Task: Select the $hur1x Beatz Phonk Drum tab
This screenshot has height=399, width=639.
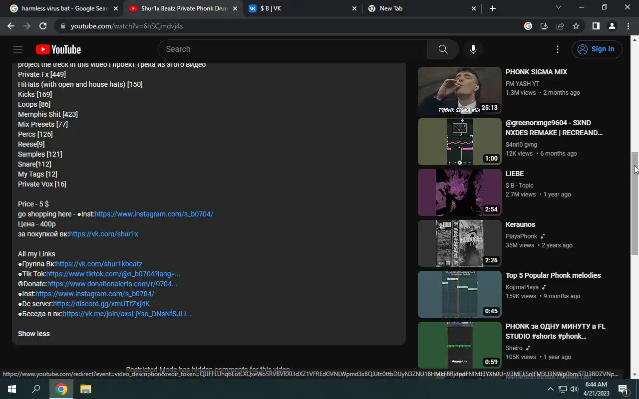Action: point(184,8)
